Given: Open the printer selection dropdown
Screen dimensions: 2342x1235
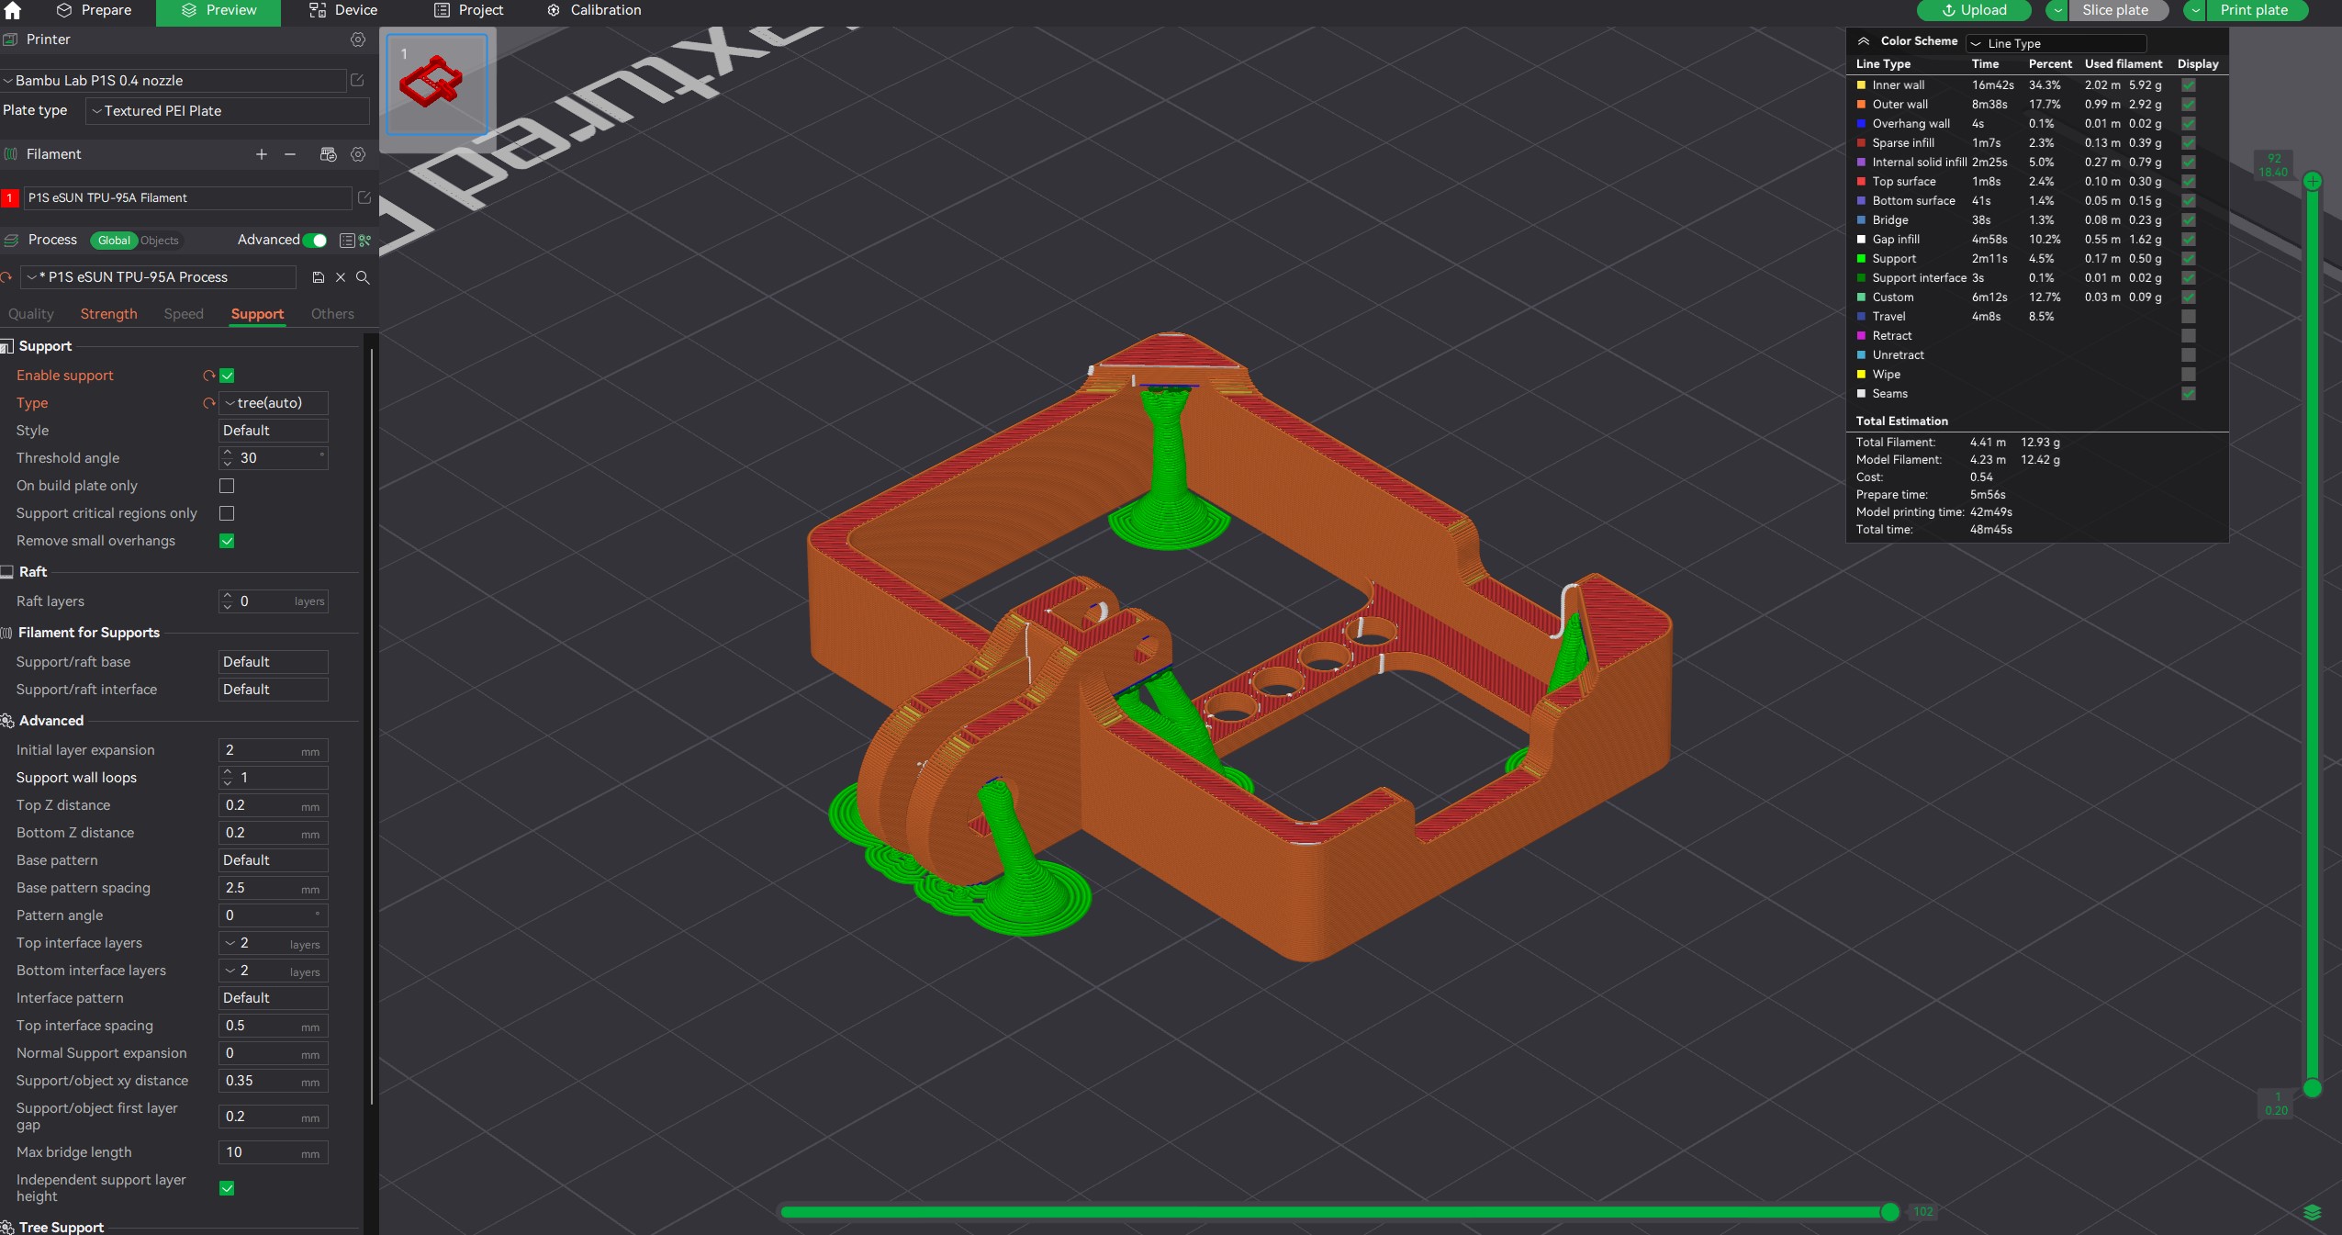Looking at the screenshot, I should [x=174, y=81].
